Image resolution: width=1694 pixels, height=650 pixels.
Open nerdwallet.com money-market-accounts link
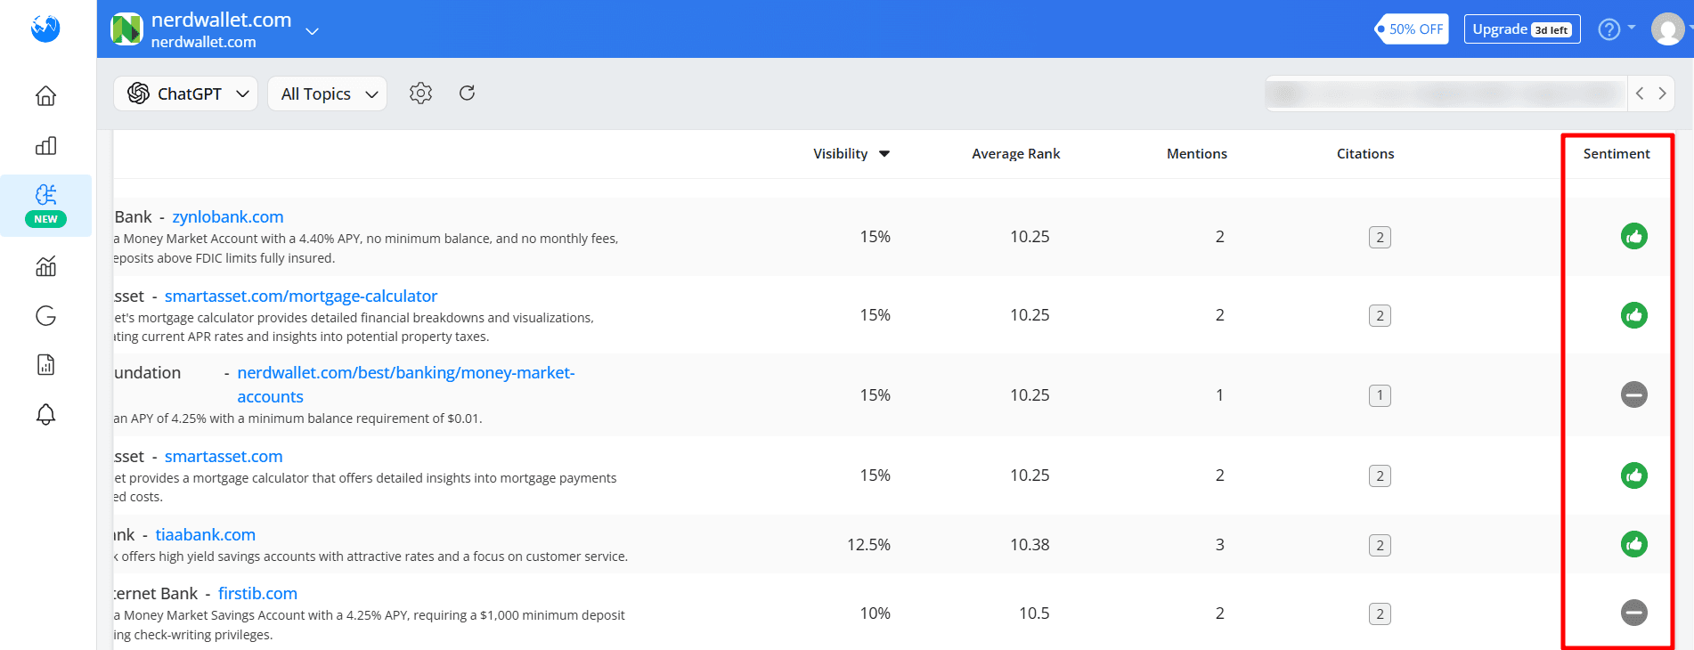pyautogui.click(x=406, y=385)
